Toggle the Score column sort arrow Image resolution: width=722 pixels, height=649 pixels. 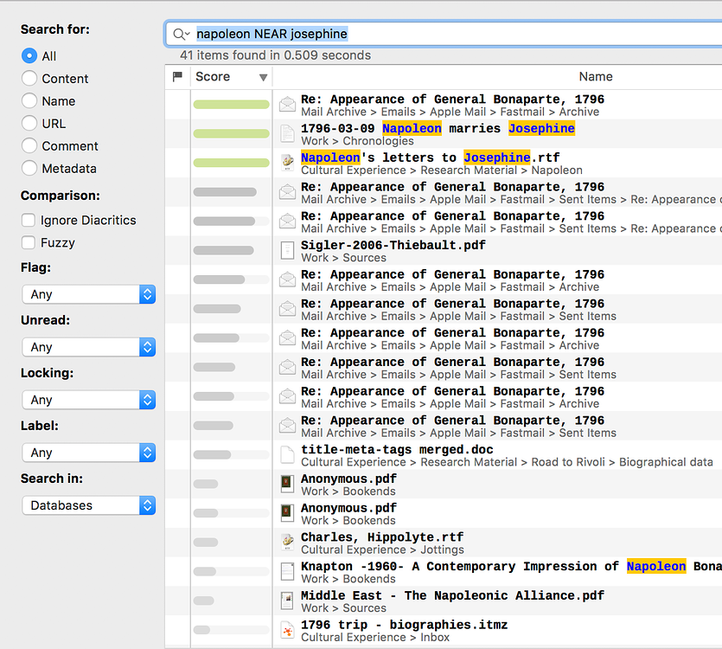coord(263,77)
